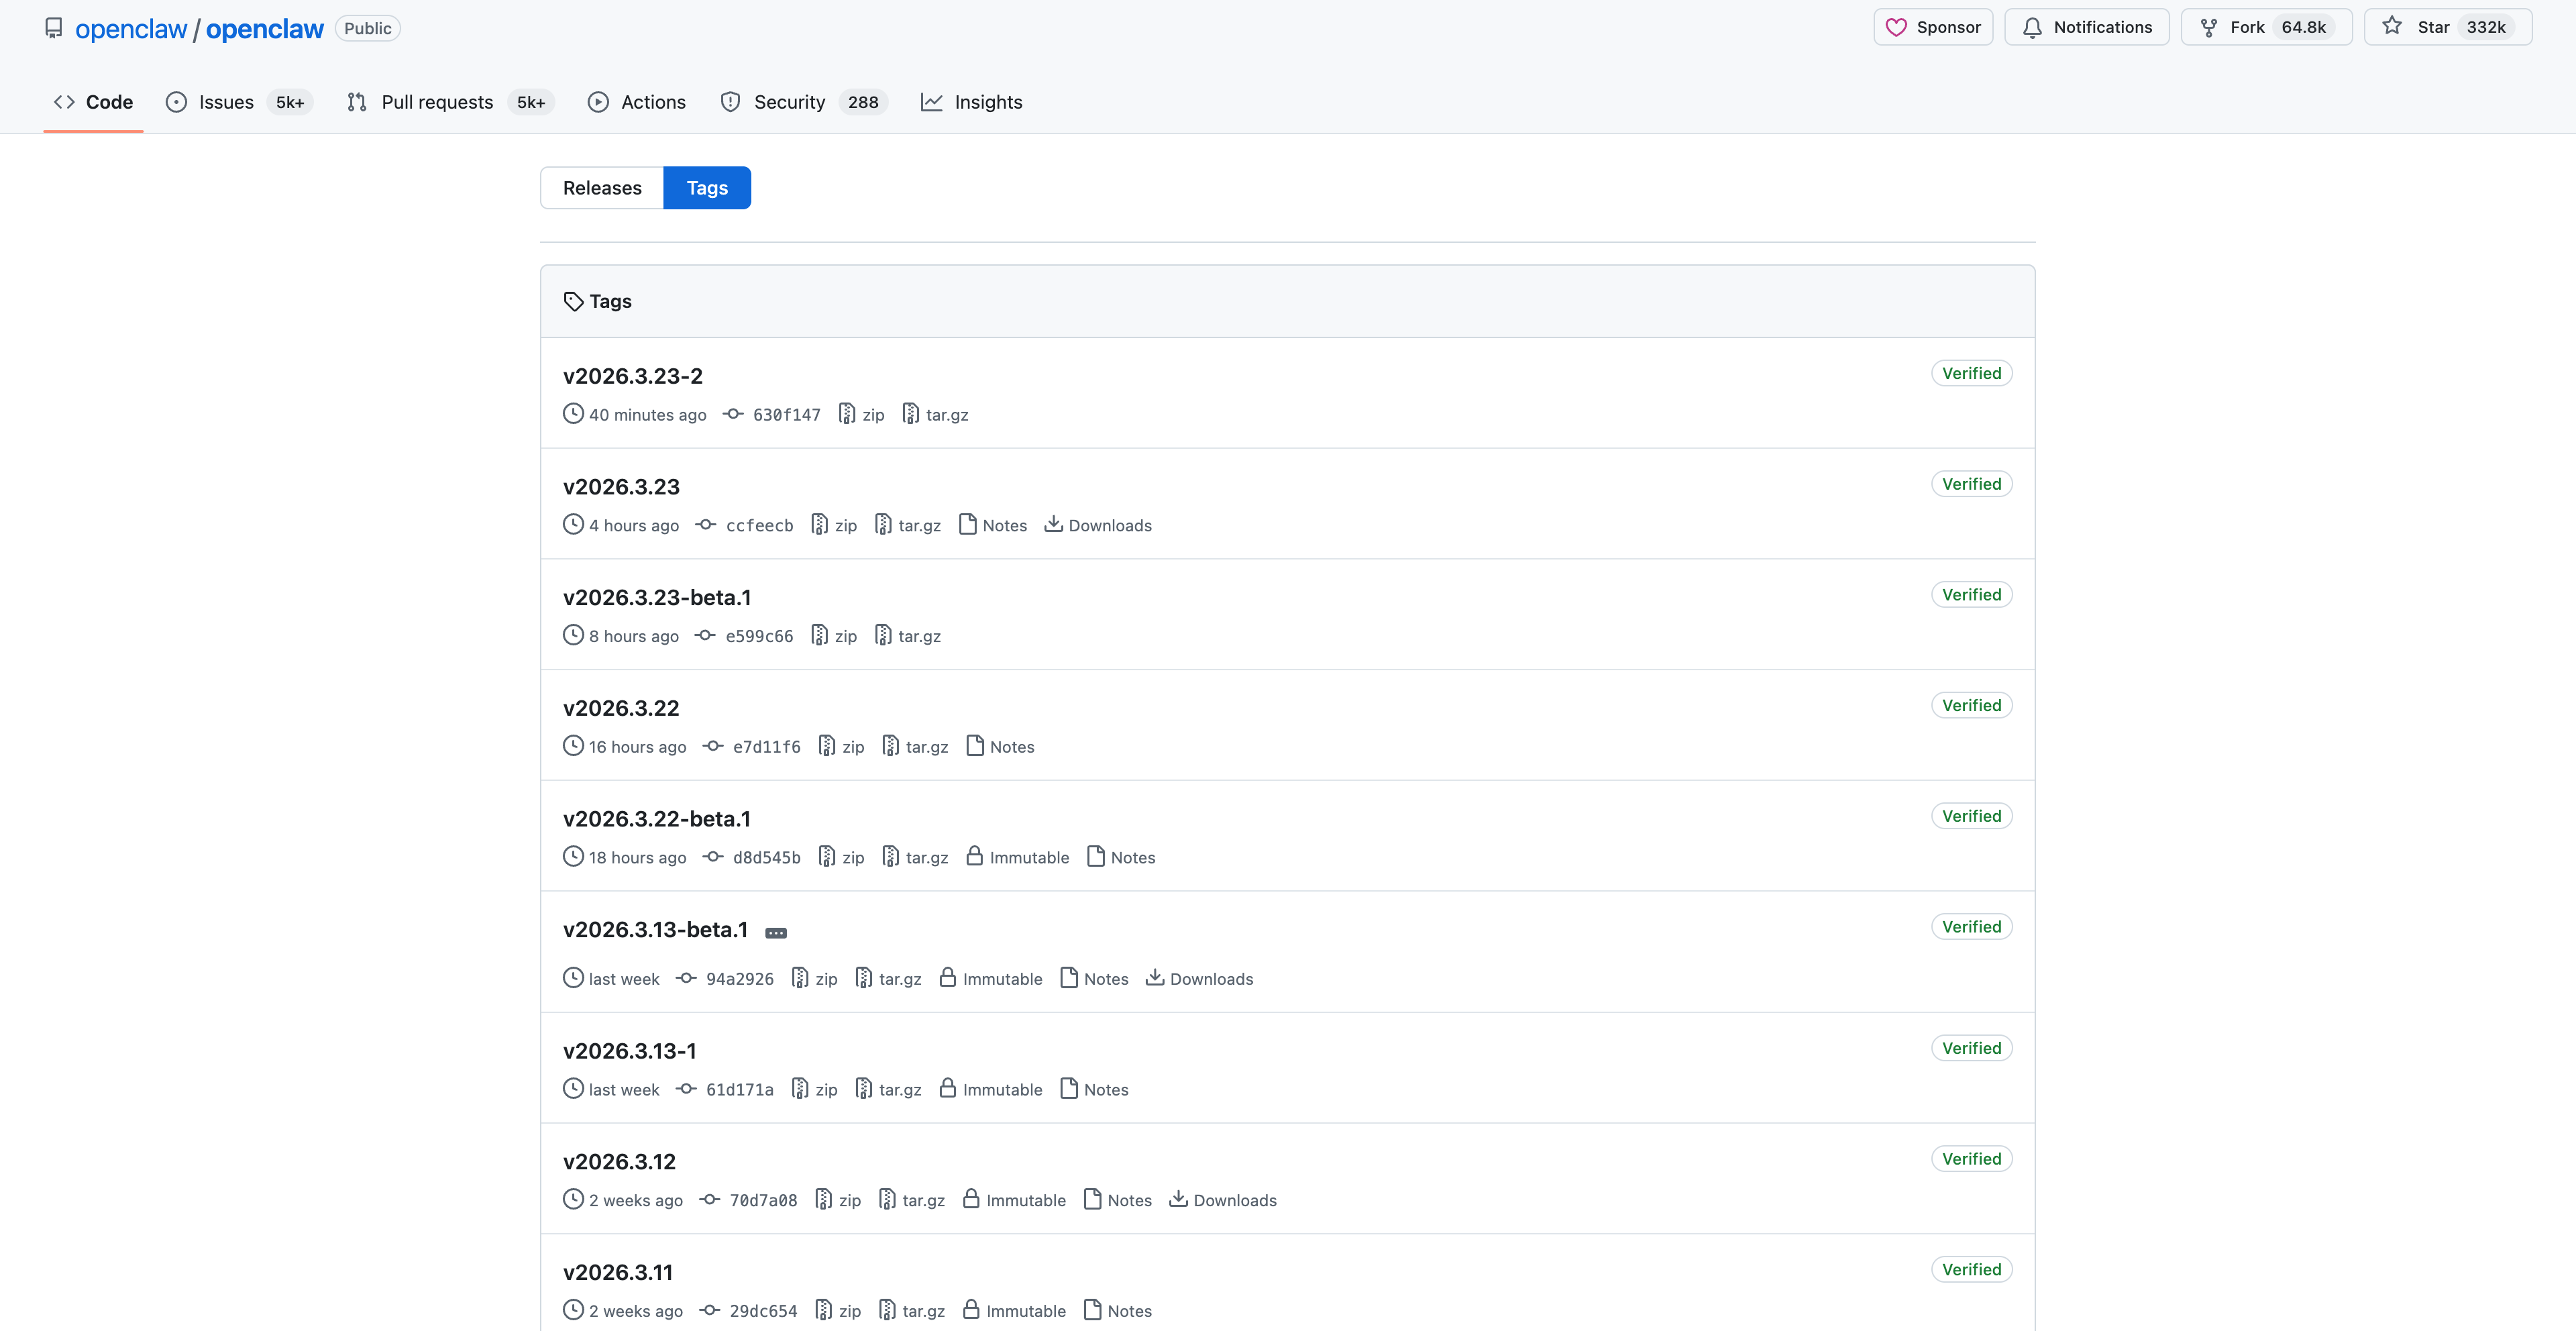The image size is (2576, 1331).
Task: Open the v2026.3.12 tag title
Action: pyautogui.click(x=619, y=1162)
